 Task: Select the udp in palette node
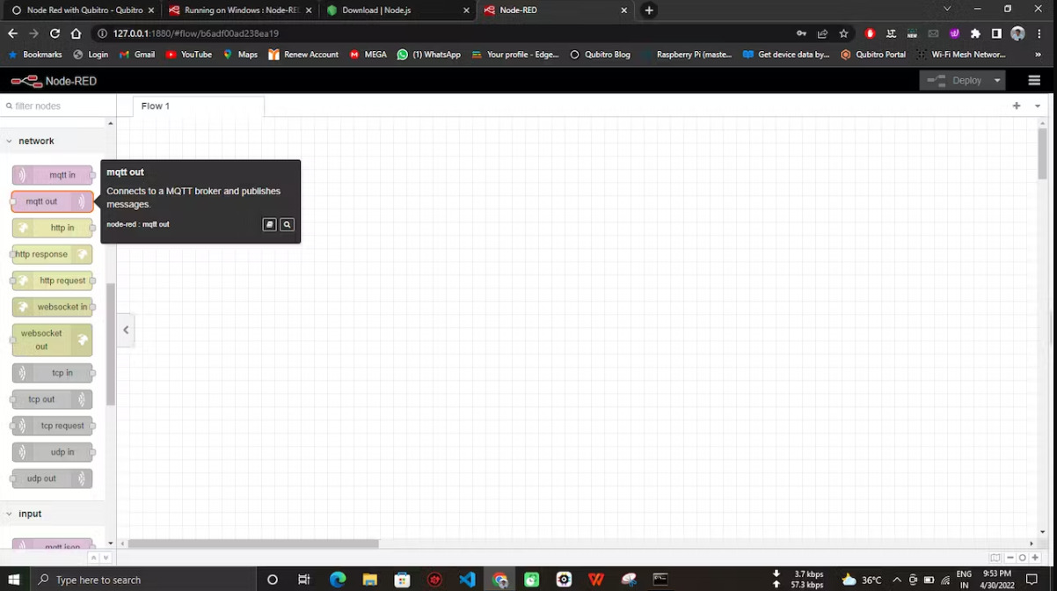pyautogui.click(x=53, y=452)
